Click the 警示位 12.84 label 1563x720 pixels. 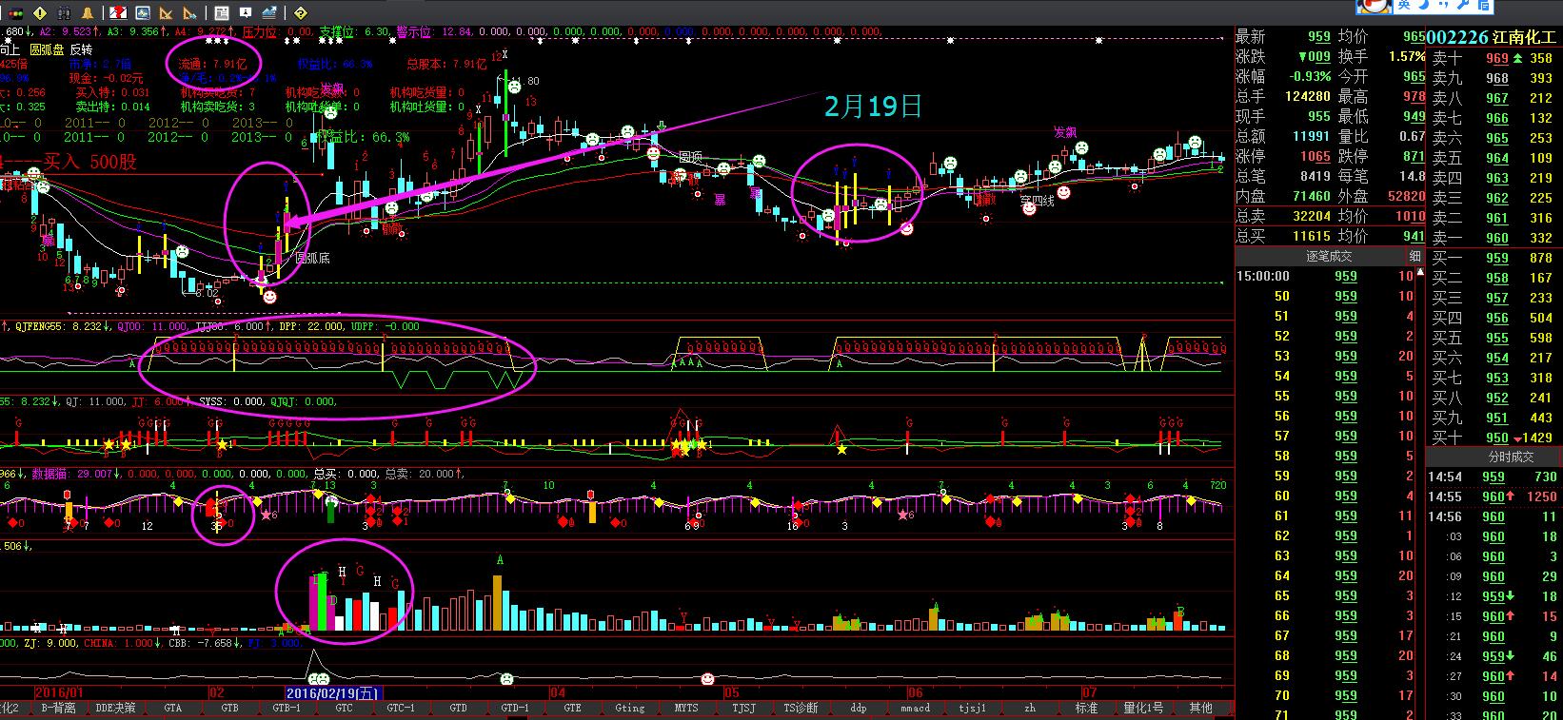(434, 32)
